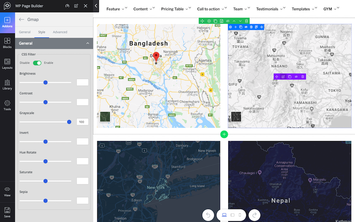
Task: Open the dashboard gauge icon in header
Action: [67, 6]
